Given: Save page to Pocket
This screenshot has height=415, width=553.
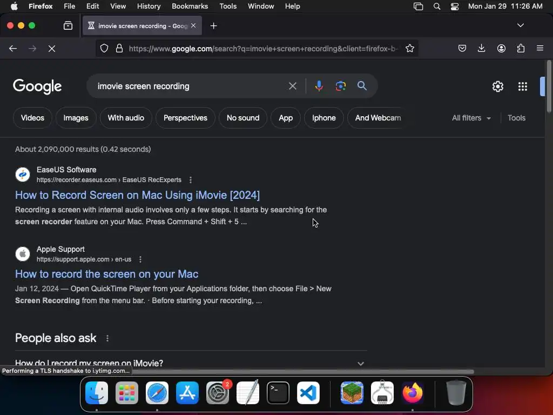Looking at the screenshot, I should click(462, 48).
